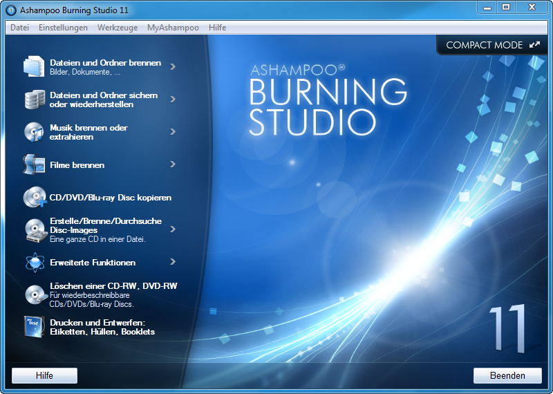This screenshot has height=394, width=553.
Task: Click the CD/DVD/Blu-ray Disc kopieren icon
Action: click(34, 198)
